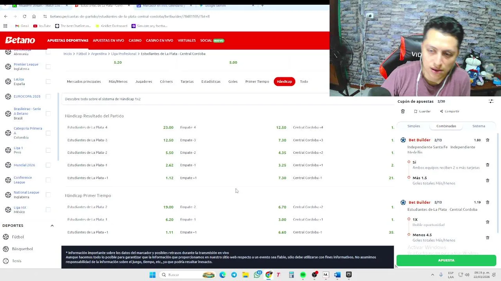Go to Liga Profesional breadcrumb
Viewport: 501px width, 281px height.
click(x=124, y=54)
